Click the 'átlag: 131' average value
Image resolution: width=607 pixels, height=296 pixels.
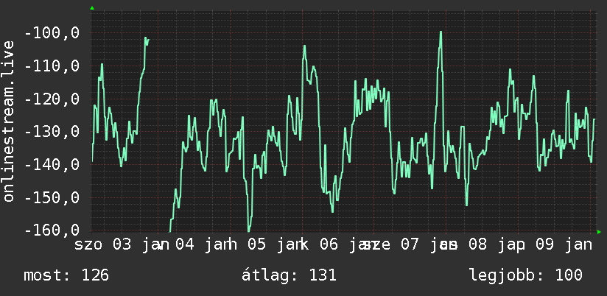click(290, 275)
